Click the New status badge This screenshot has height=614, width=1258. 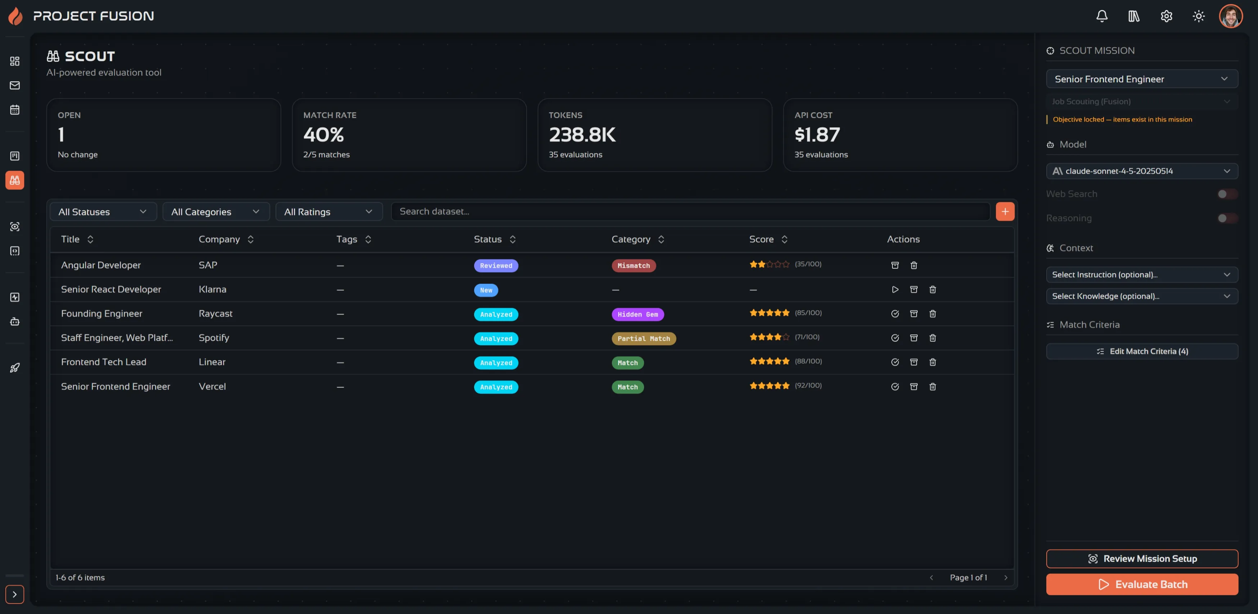point(486,290)
